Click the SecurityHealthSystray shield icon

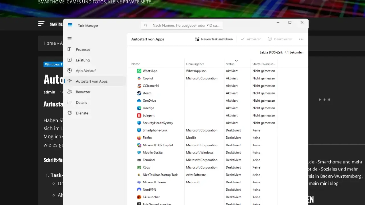[139, 123]
